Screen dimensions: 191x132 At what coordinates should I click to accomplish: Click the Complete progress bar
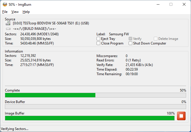pos(95,95)
